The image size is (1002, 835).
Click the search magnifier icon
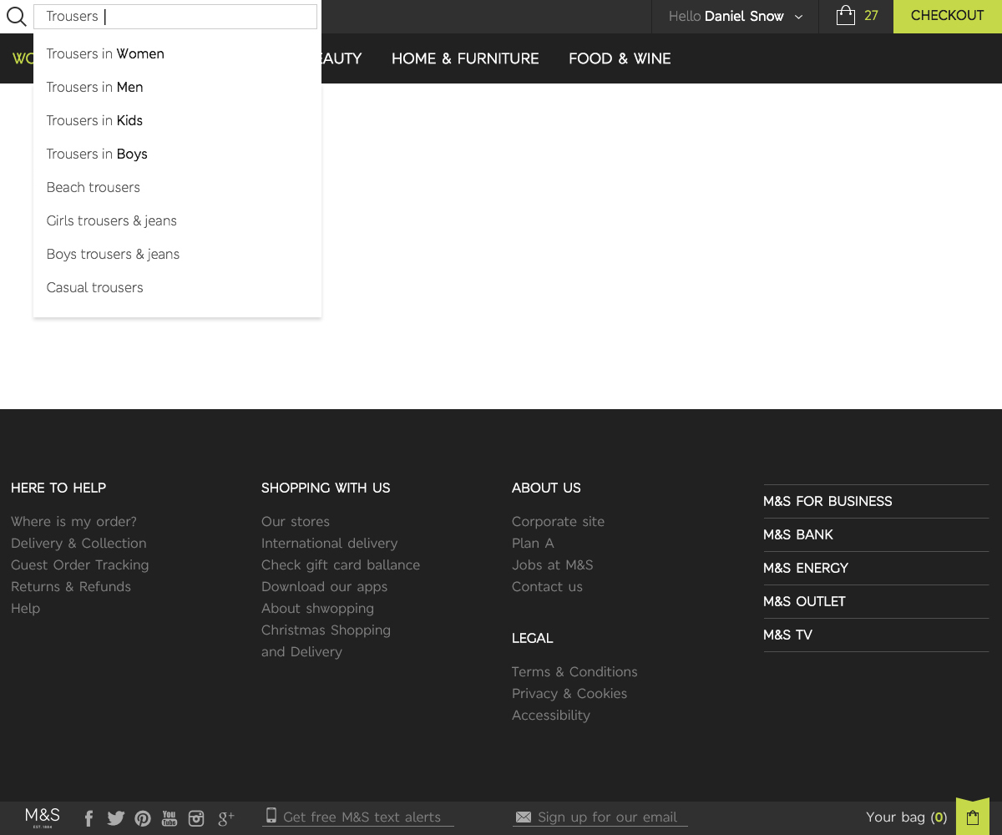click(x=16, y=17)
